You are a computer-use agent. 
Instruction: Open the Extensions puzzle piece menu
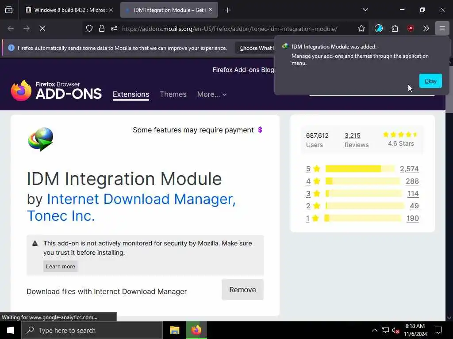coord(395,28)
